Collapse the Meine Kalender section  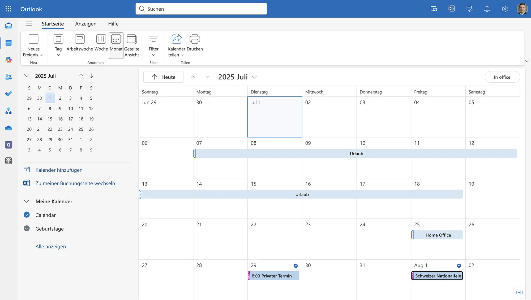coord(27,201)
